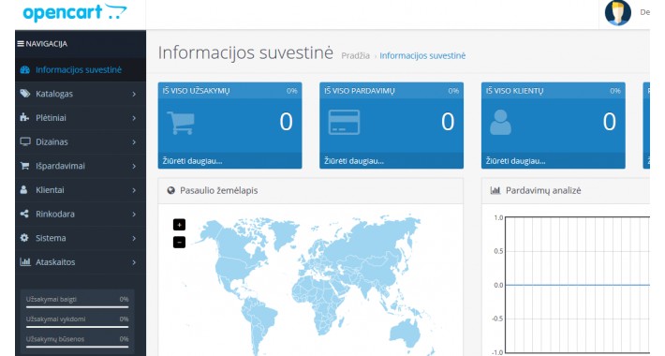Open the Klientai menu item

coord(81,189)
